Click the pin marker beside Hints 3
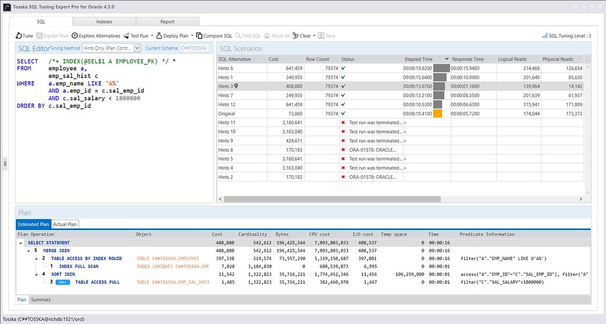The image size is (606, 324). tap(236, 86)
